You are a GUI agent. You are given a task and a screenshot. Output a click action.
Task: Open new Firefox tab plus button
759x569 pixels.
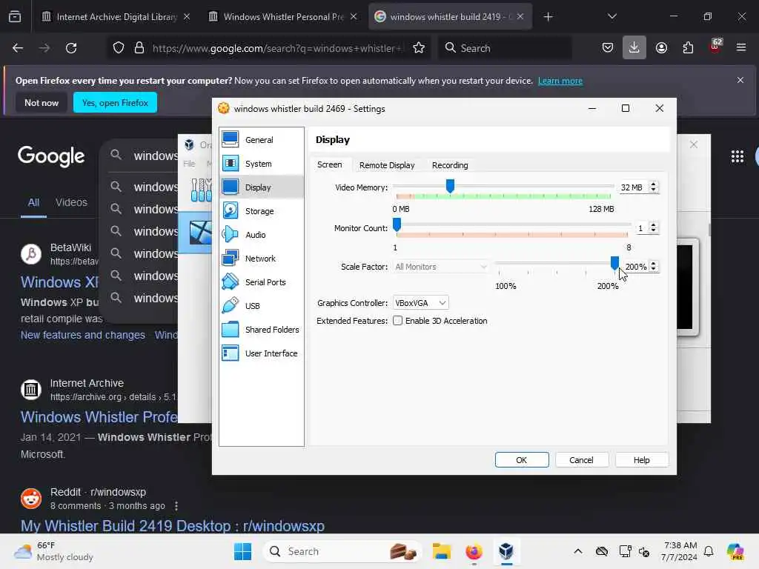pos(548,17)
